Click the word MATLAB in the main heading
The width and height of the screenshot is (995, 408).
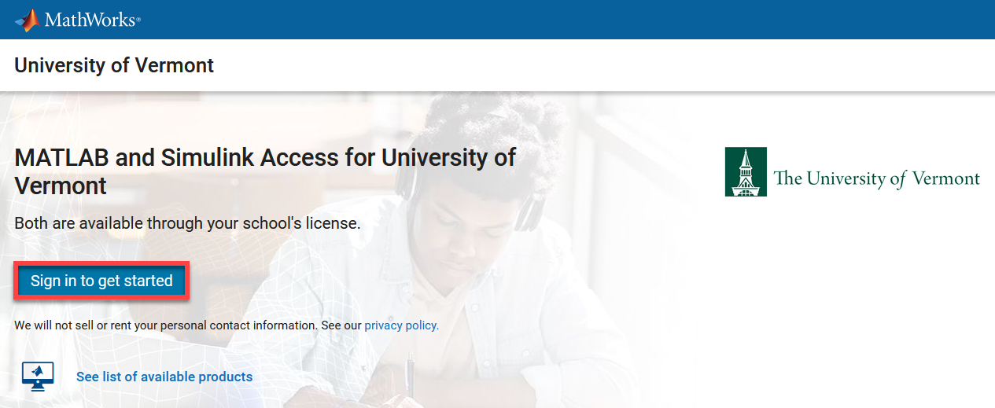pos(62,157)
